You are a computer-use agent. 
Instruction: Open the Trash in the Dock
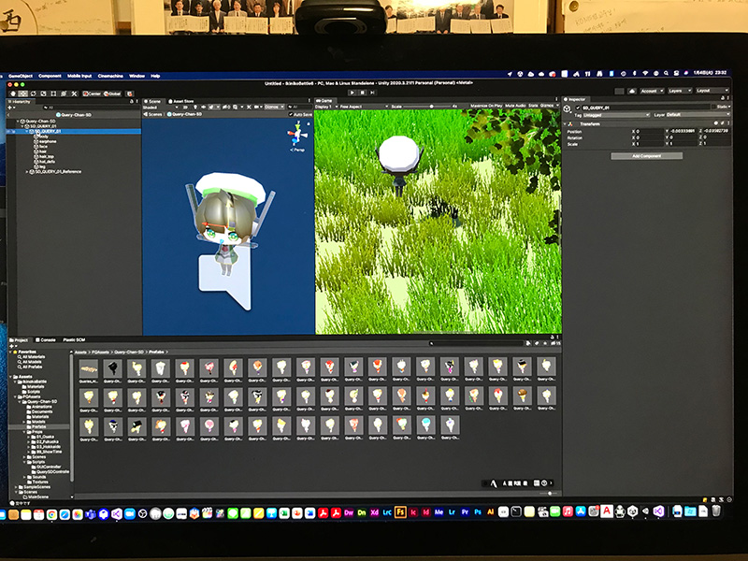[x=716, y=511]
